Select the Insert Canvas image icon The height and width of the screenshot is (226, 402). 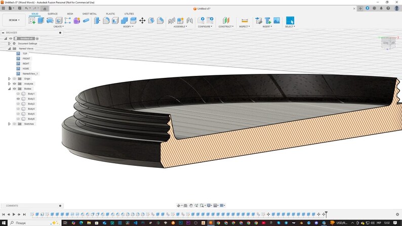(276, 20)
